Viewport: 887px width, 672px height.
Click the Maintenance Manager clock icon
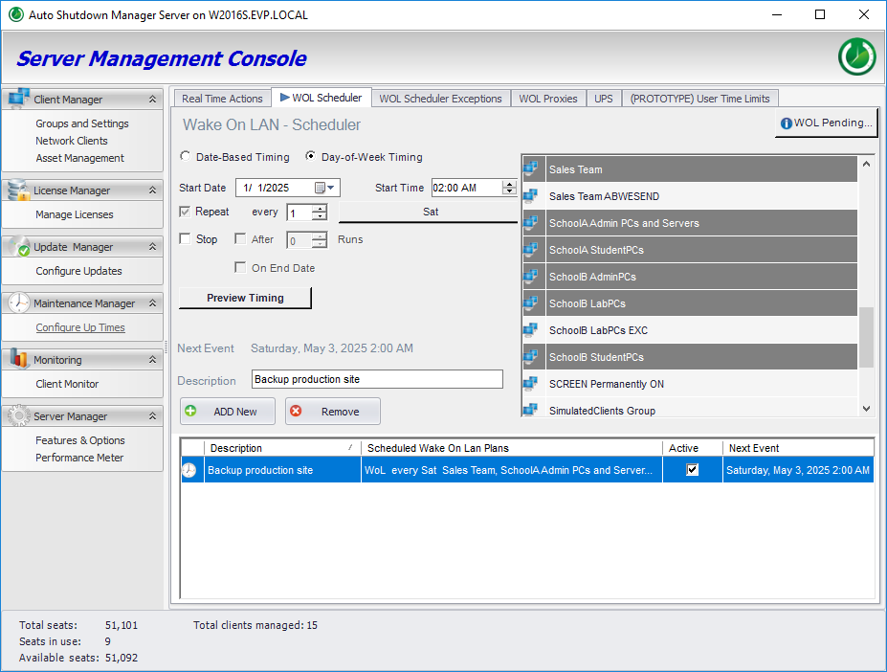[x=18, y=302]
